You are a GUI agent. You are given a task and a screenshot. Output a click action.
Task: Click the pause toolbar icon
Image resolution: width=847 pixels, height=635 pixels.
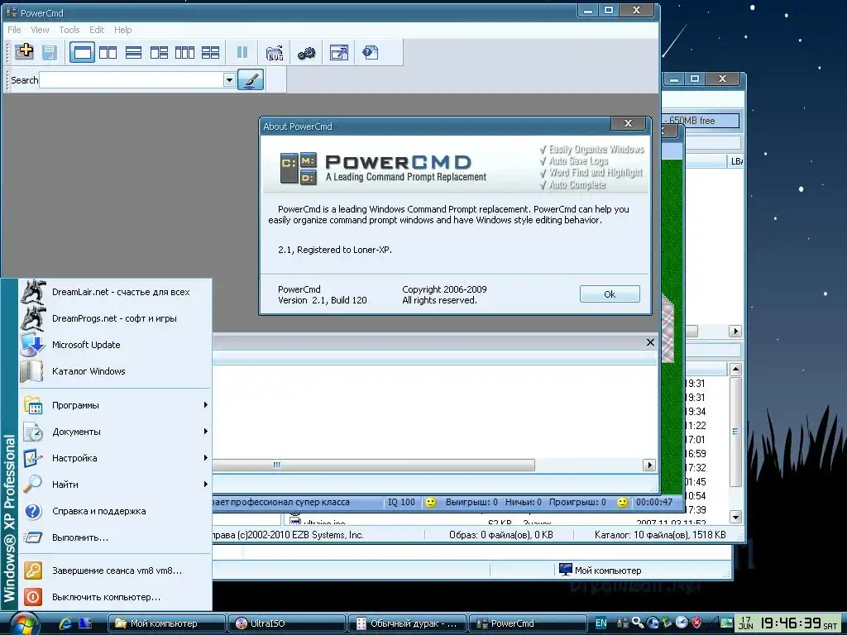click(242, 52)
